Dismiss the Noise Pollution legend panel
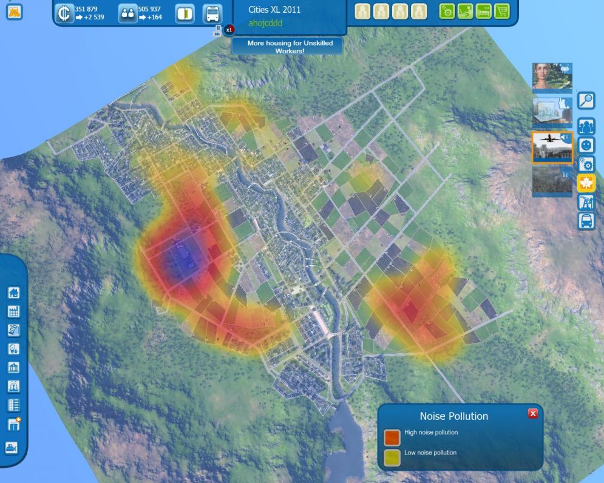 [532, 413]
